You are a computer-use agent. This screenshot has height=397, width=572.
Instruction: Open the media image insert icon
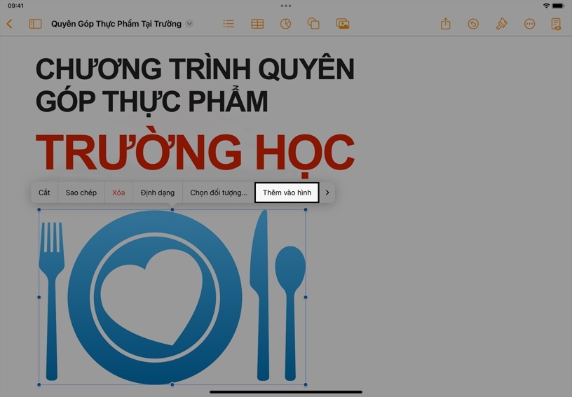point(343,24)
